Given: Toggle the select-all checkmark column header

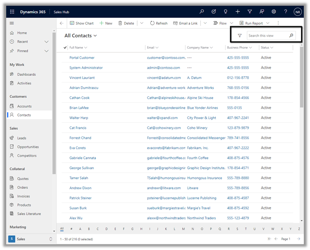Looking at the screenshot, I should coord(65,48).
